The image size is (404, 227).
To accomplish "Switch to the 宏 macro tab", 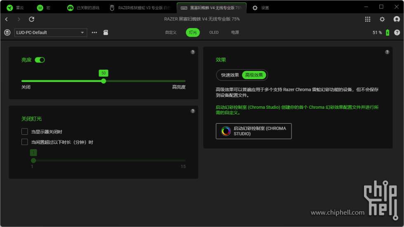I will click(44, 8).
